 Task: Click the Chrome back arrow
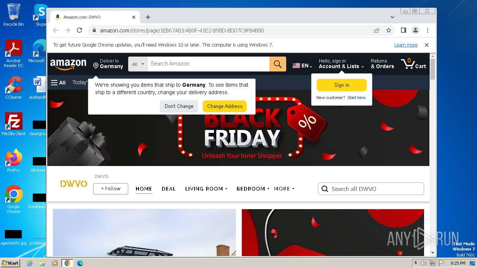(x=56, y=31)
